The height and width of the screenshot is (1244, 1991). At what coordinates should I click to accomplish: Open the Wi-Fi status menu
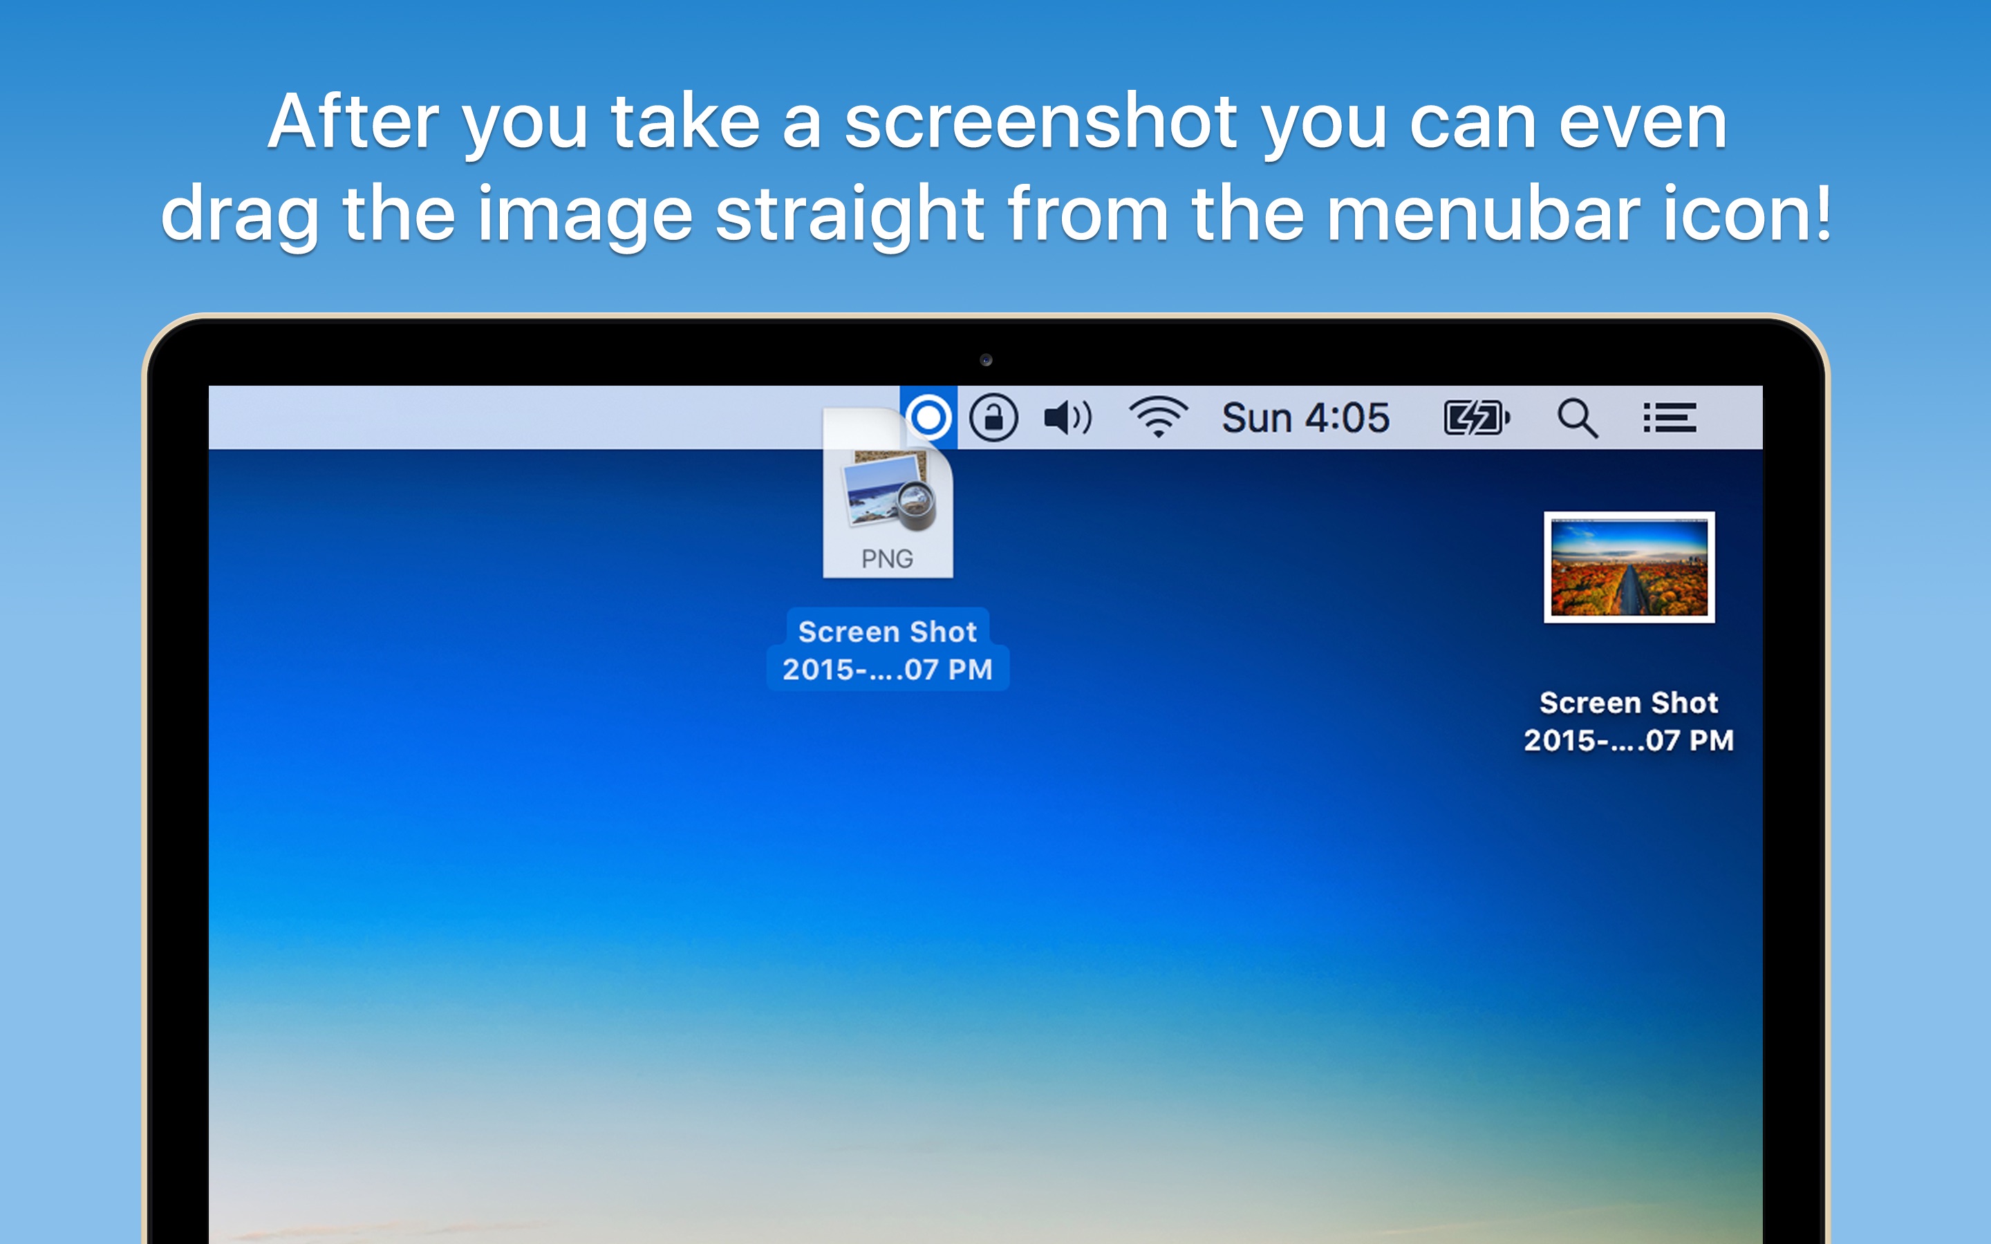[1157, 417]
